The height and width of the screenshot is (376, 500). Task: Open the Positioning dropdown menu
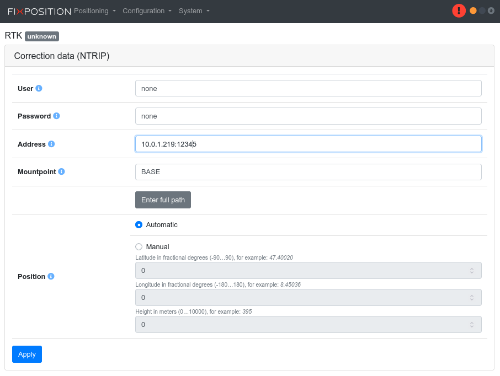coord(95,11)
